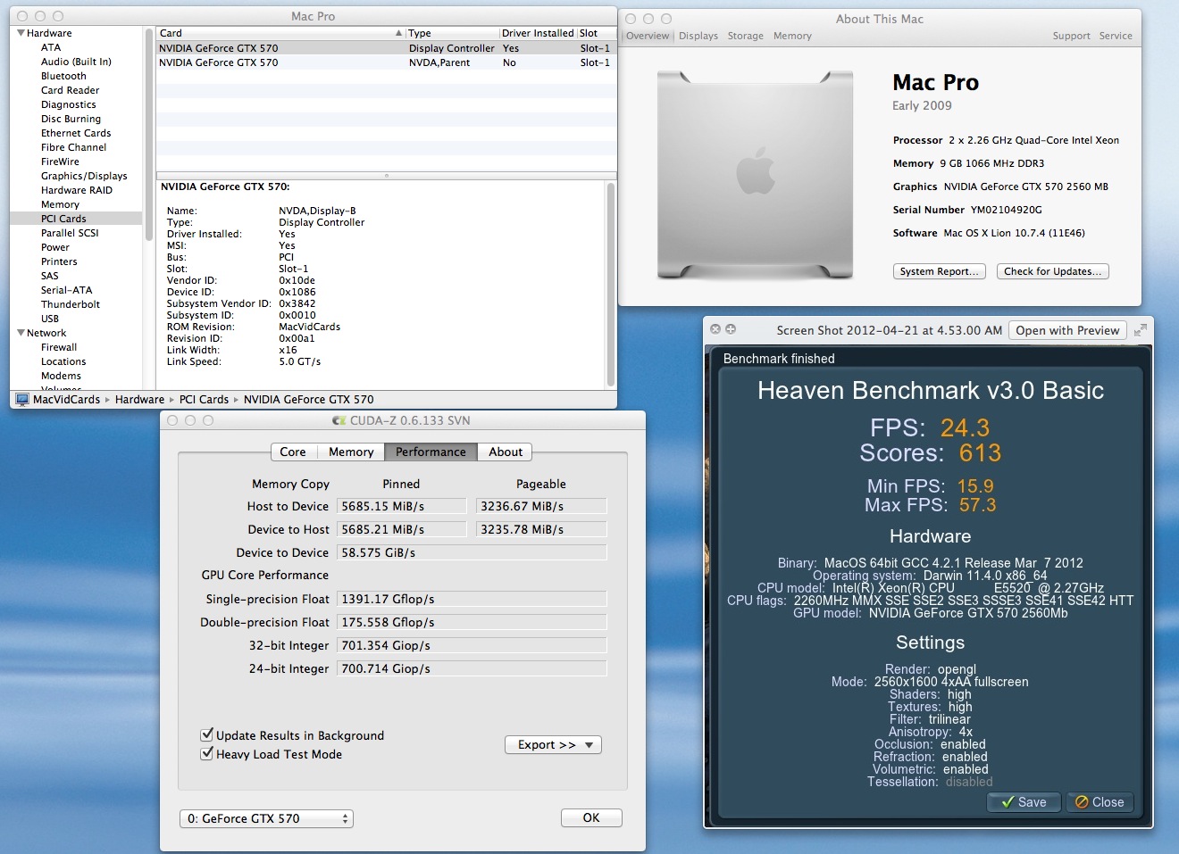Click the 32-bit Integer value field
This screenshot has width=1179, height=854.
[472, 645]
